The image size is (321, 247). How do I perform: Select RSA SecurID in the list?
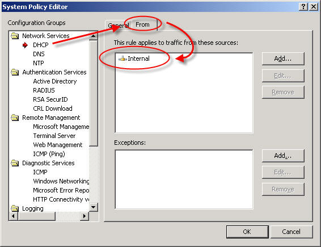50,99
